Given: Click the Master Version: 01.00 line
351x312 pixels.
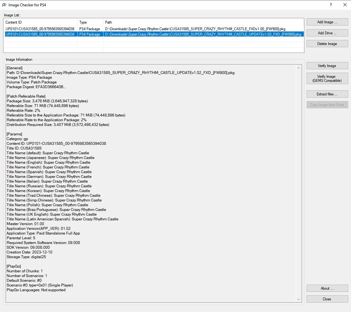Looking at the screenshot, I should tap(25, 224).
